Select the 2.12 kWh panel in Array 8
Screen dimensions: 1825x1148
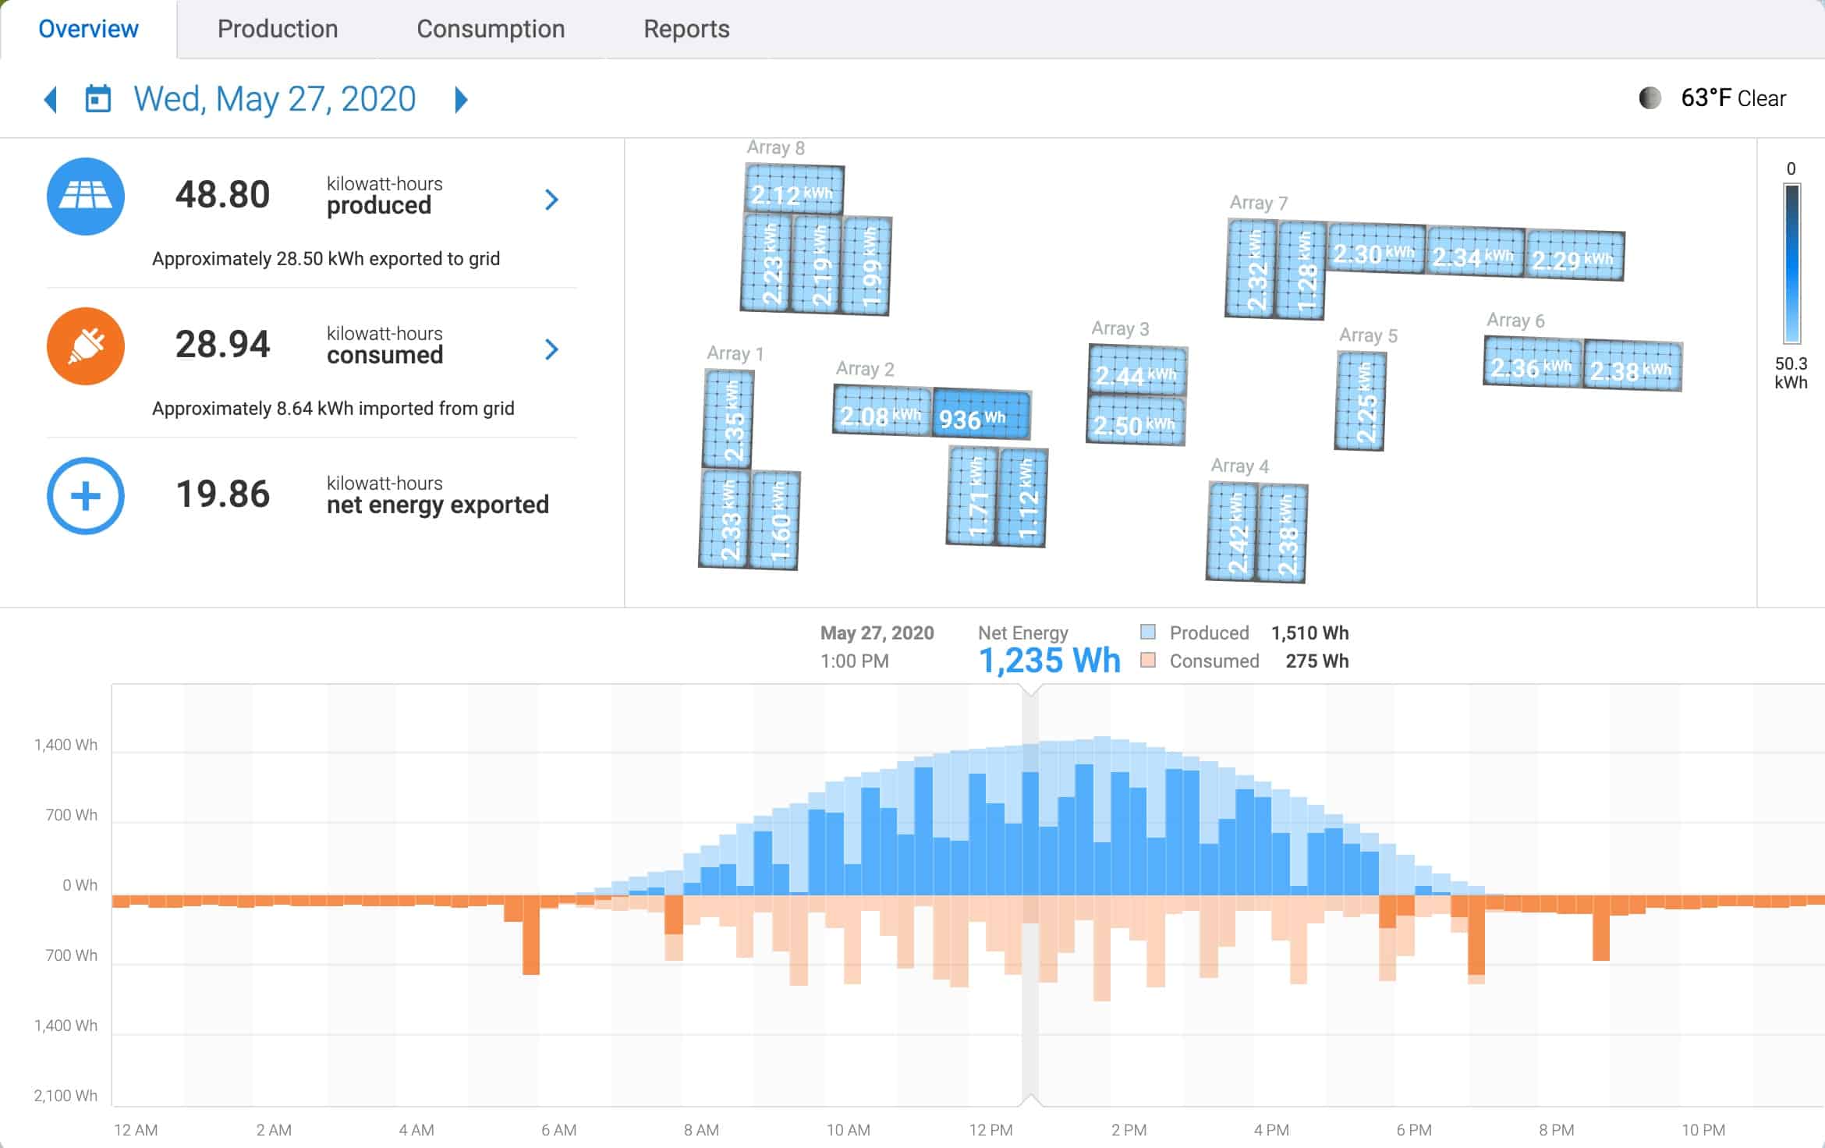(794, 190)
